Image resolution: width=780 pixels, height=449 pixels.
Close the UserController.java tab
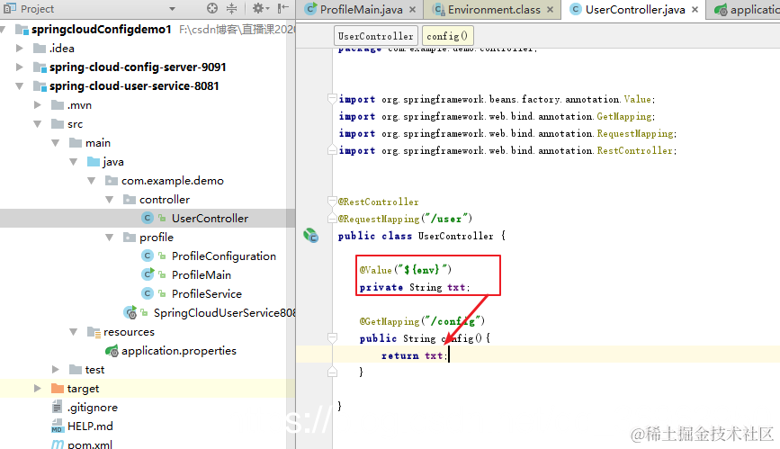pos(695,10)
